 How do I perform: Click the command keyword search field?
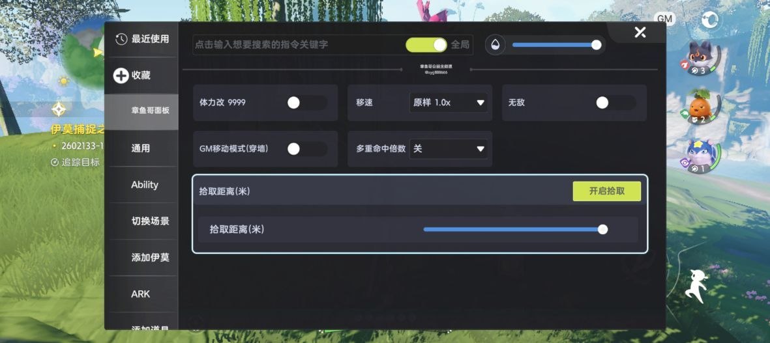tap(297, 45)
